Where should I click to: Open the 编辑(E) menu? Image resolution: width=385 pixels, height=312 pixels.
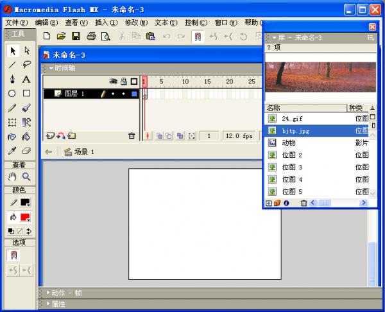coord(46,23)
